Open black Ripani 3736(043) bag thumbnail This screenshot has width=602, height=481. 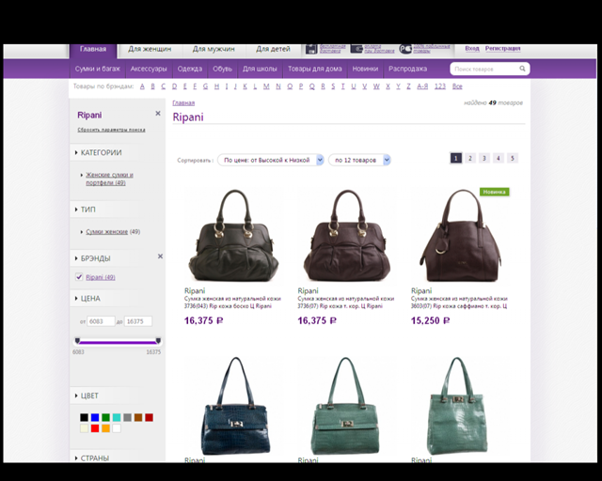tap(234, 236)
